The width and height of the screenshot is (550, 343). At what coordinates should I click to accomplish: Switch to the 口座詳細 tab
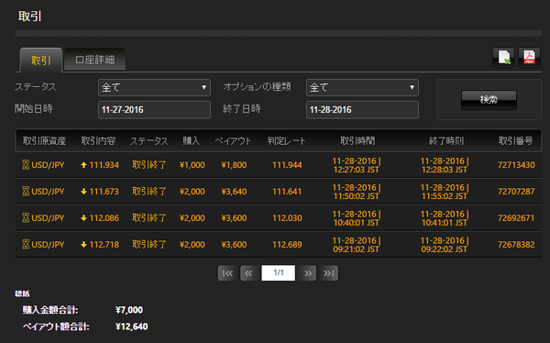tap(94, 60)
